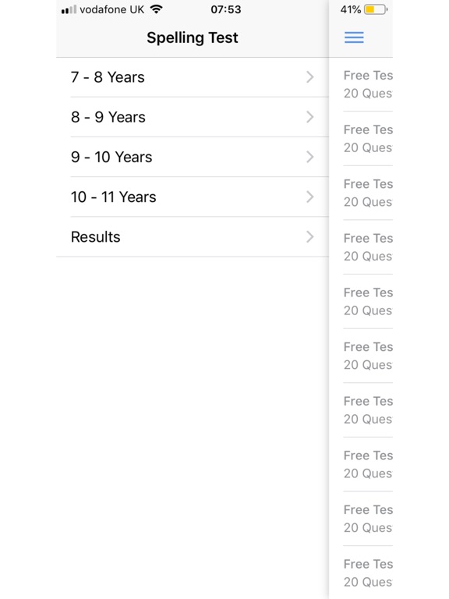This screenshot has height=599, width=449.
Task: Select the first Free Test entry
Action: point(368,84)
